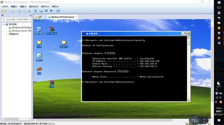Click the command prompt title bar icon
224x125 pixels.
tap(84, 34)
